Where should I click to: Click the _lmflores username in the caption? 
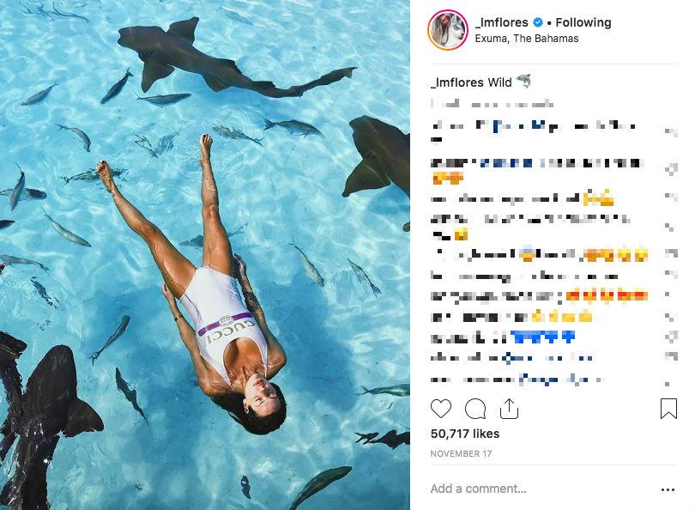pyautogui.click(x=457, y=82)
